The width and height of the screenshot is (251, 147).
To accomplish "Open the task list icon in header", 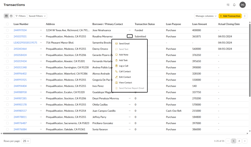I will click(228, 5).
